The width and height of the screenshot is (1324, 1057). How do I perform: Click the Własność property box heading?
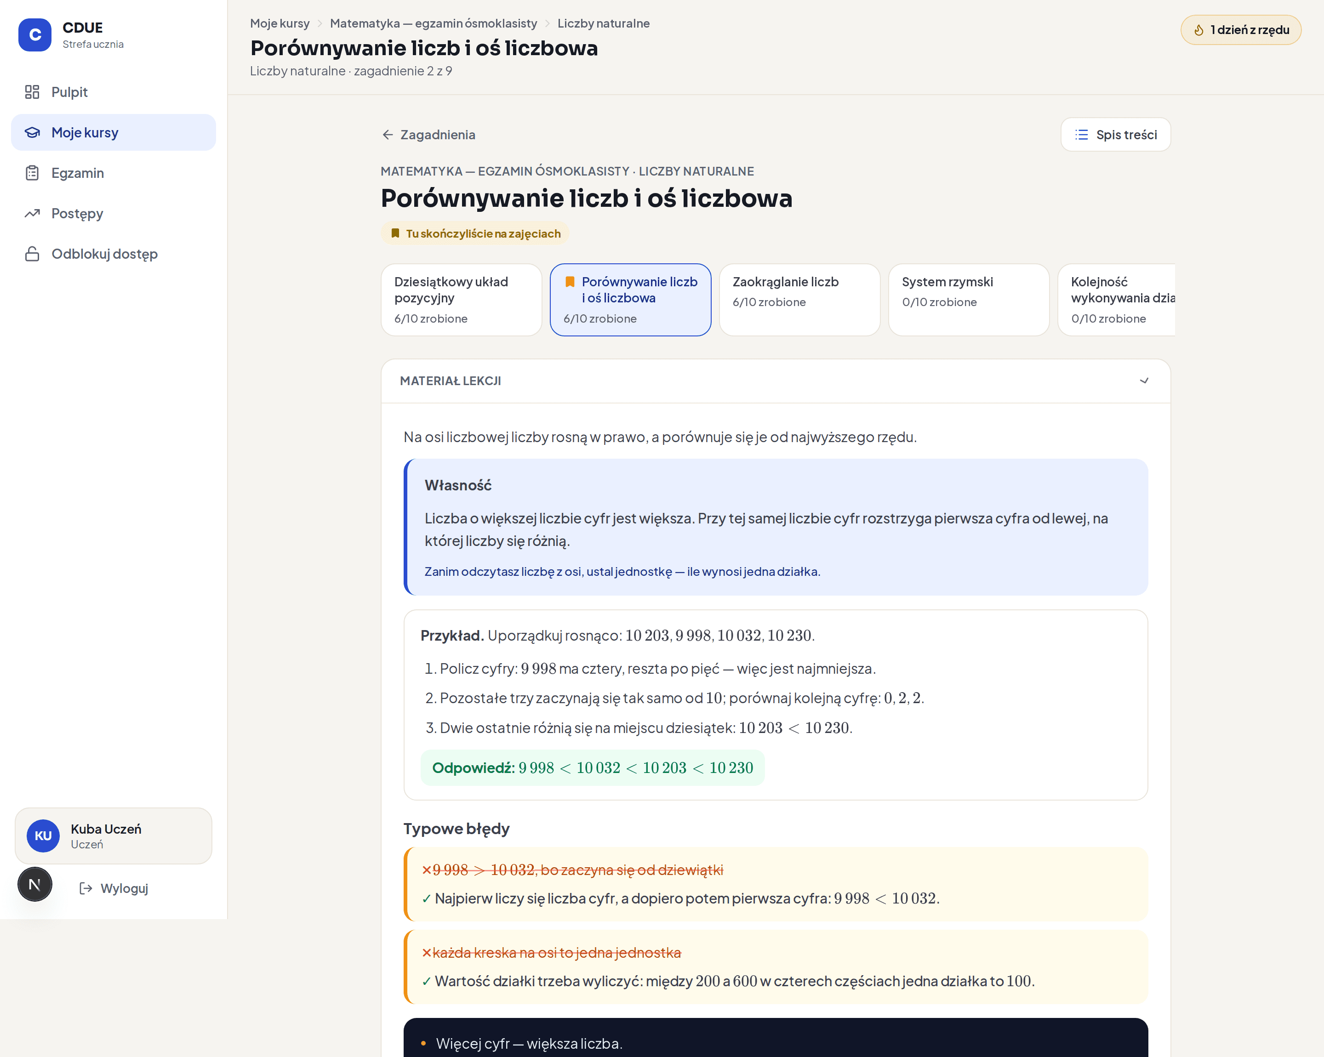coord(458,486)
